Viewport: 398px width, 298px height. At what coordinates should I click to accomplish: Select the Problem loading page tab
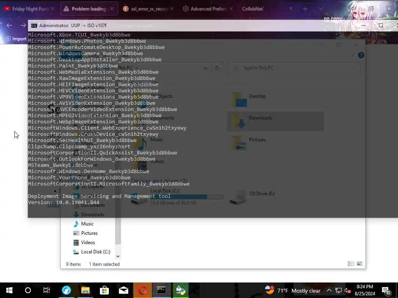coord(89,9)
